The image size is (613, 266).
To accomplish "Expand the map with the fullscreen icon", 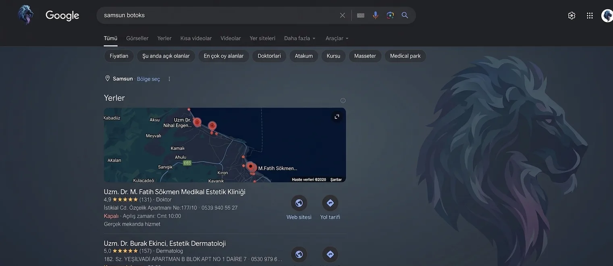I will [337, 116].
